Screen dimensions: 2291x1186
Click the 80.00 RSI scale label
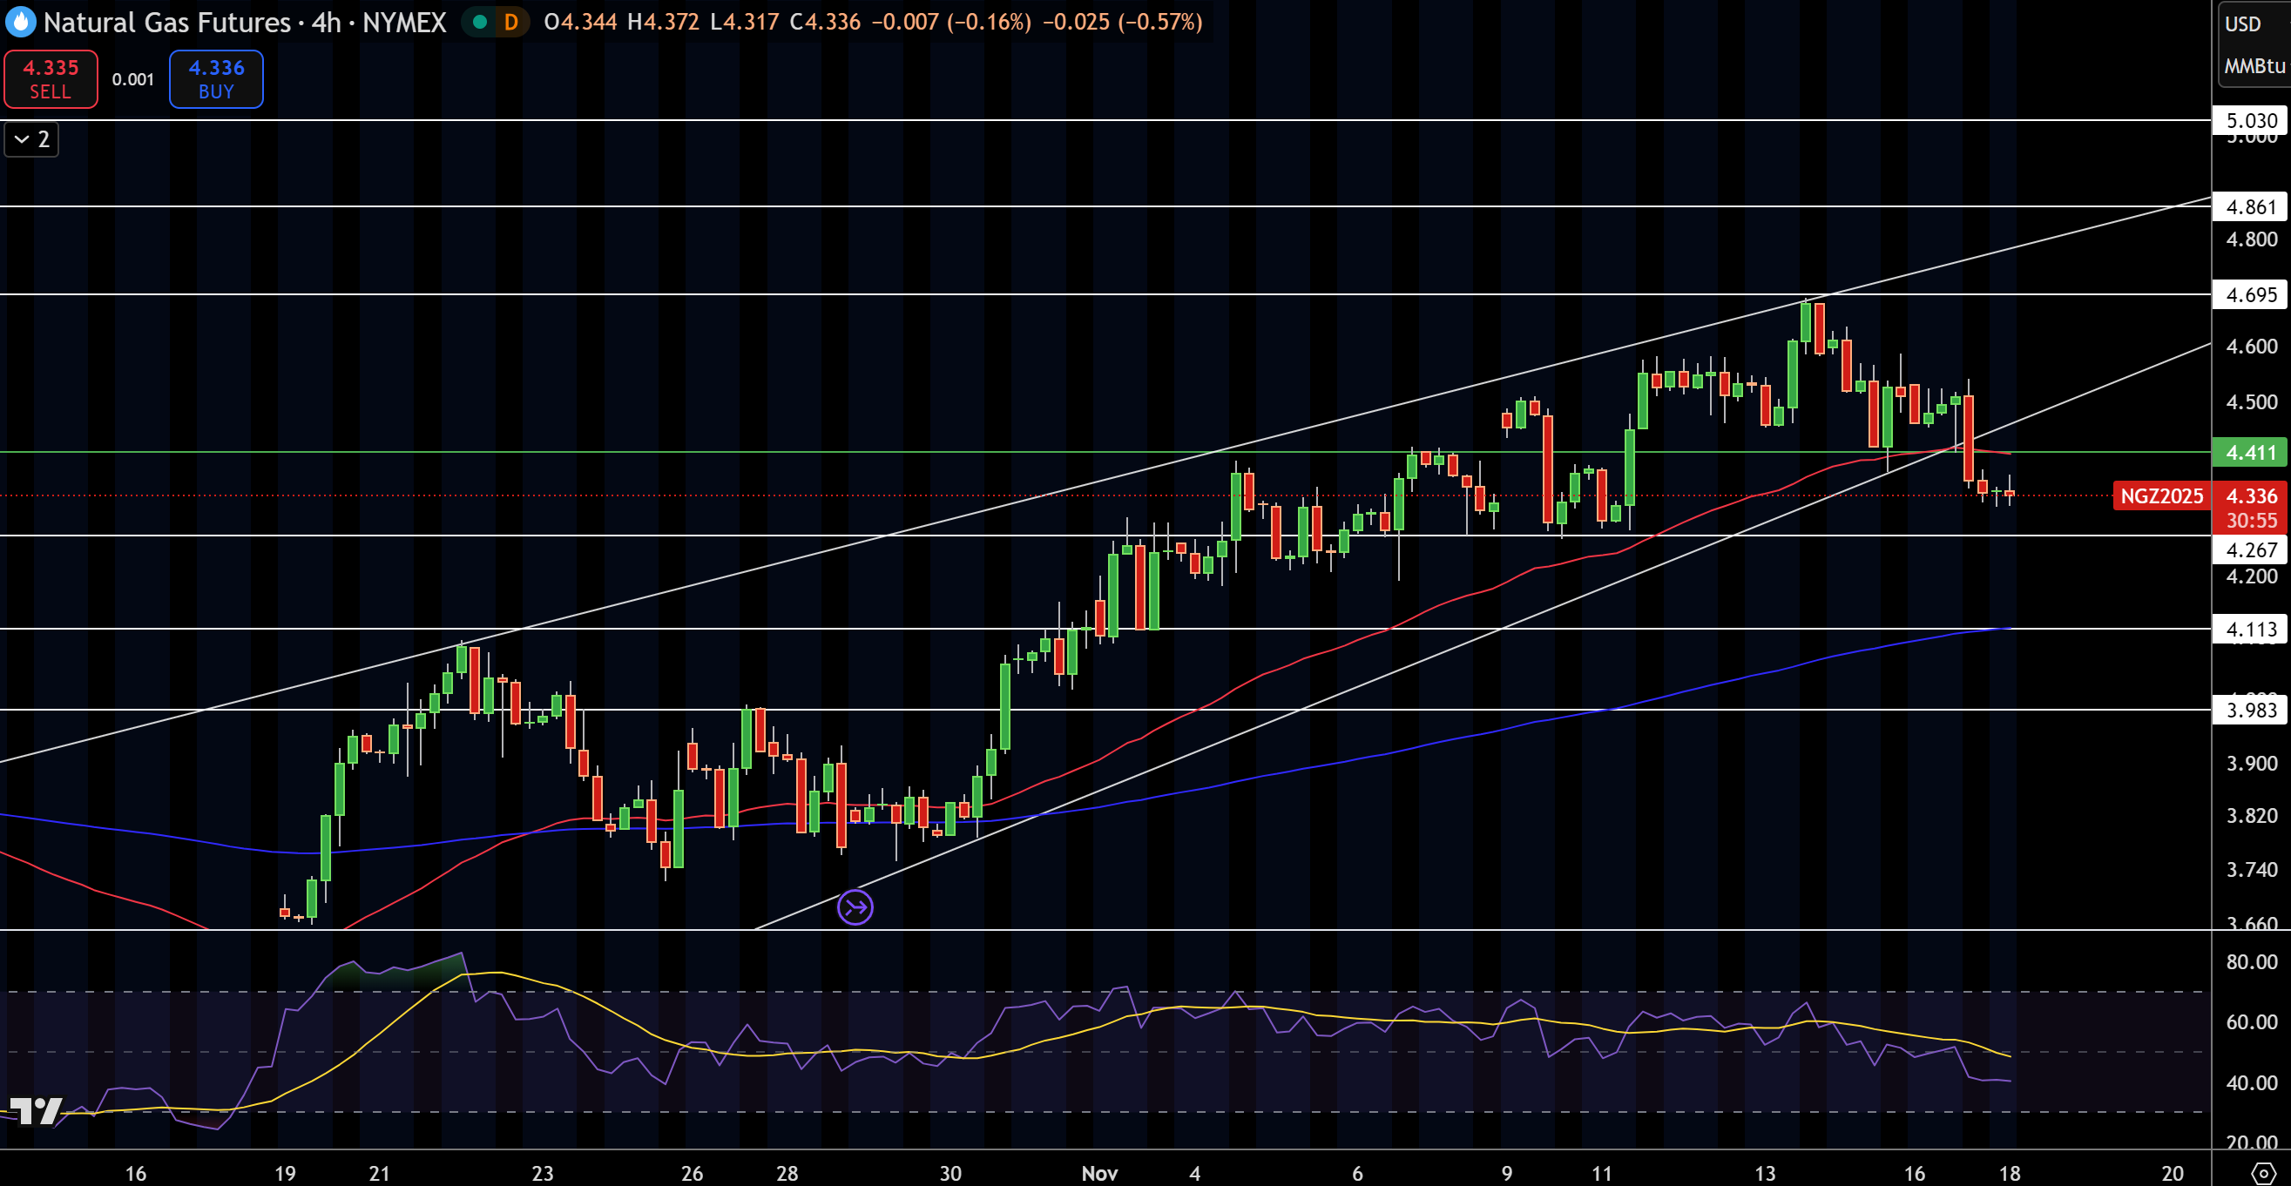point(2251,961)
